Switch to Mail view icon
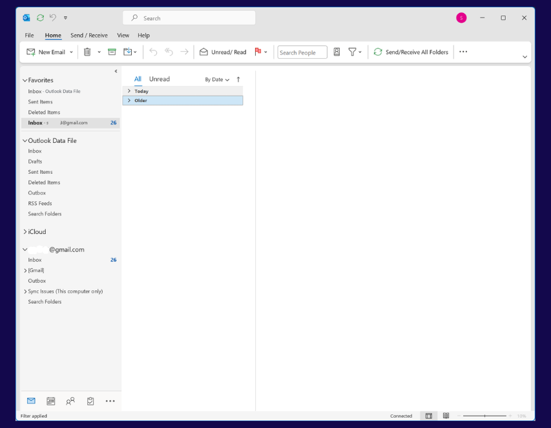The width and height of the screenshot is (551, 428). [31, 401]
